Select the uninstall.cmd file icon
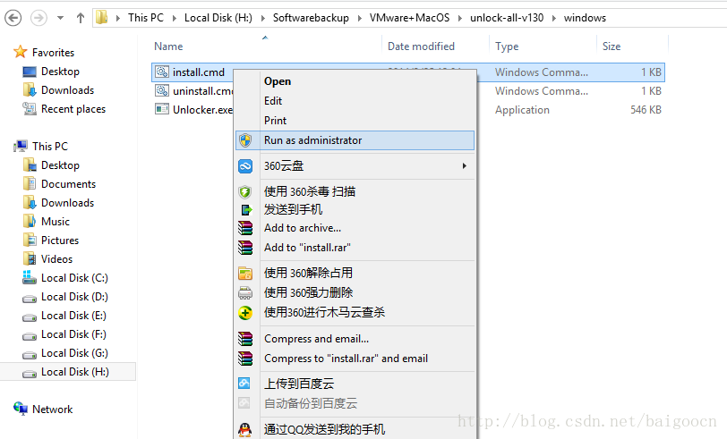The height and width of the screenshot is (439, 727). [x=162, y=90]
